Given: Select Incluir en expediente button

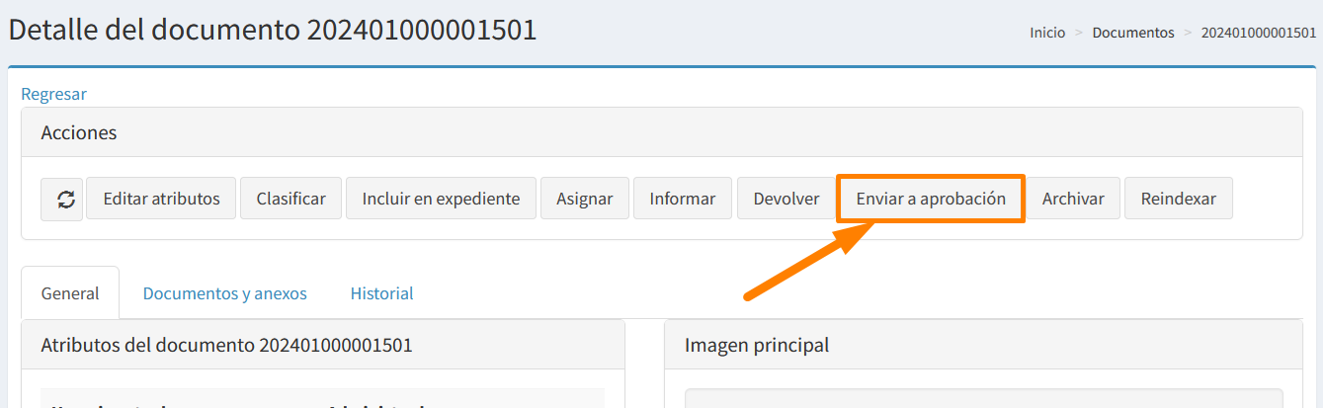Looking at the screenshot, I should tap(441, 199).
